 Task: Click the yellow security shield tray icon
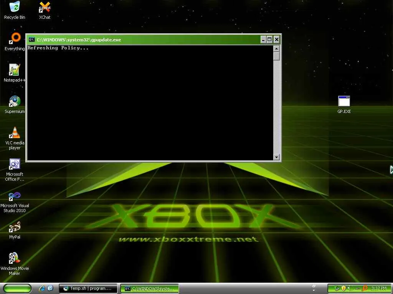tap(344, 288)
